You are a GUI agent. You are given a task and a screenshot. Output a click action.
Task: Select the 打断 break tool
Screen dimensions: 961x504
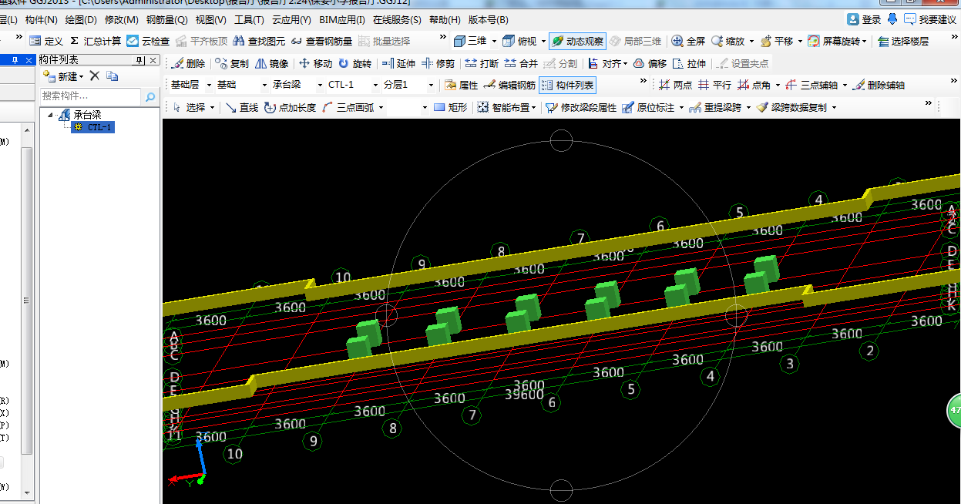coord(482,64)
